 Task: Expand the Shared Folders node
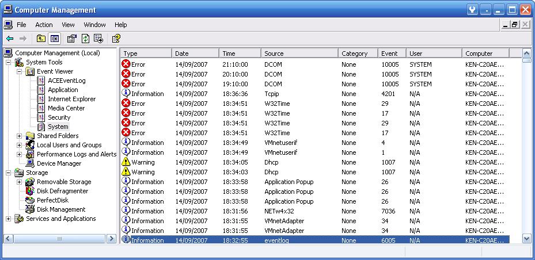pos(19,136)
